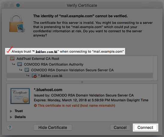Screen dimensions: 164x137
Task: Click the invalid *.linkfore.com.hk certificate icon
Action: (x=34, y=76)
